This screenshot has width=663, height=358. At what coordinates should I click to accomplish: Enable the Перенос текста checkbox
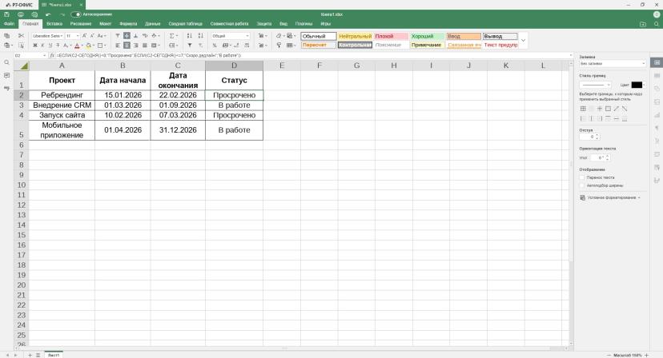(x=582, y=177)
